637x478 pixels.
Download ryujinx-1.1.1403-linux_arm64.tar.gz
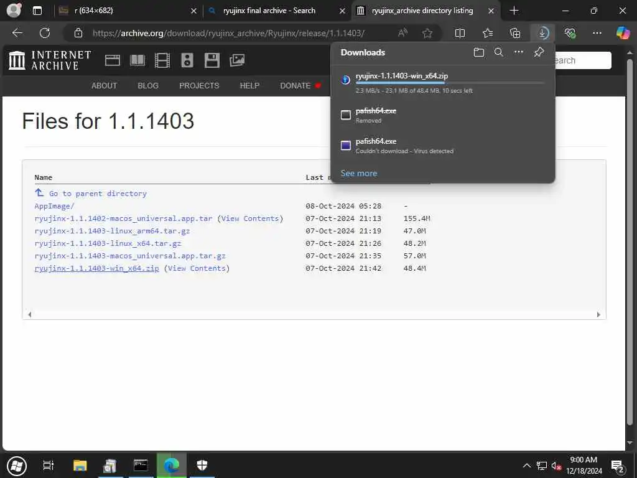pos(112,231)
